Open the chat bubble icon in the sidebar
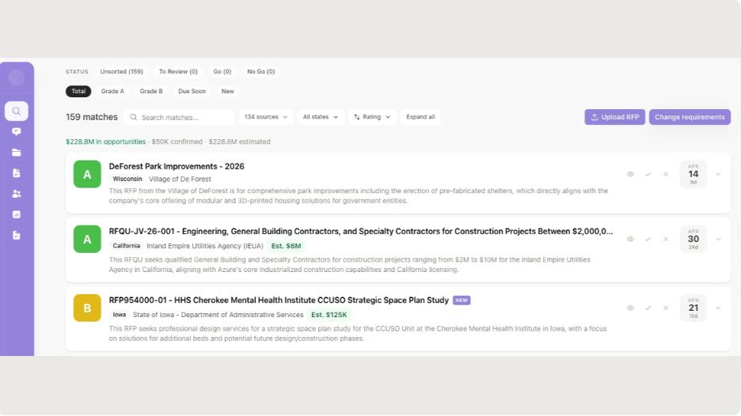The width and height of the screenshot is (741, 416). tap(17, 132)
